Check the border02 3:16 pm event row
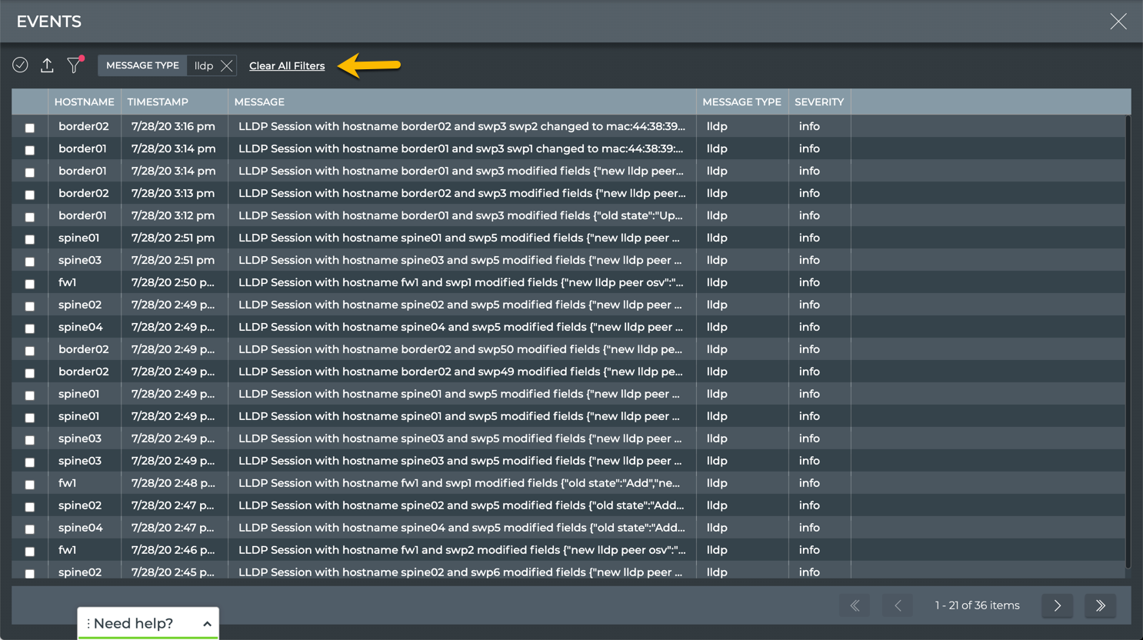Image resolution: width=1143 pixels, height=640 pixels. point(30,128)
